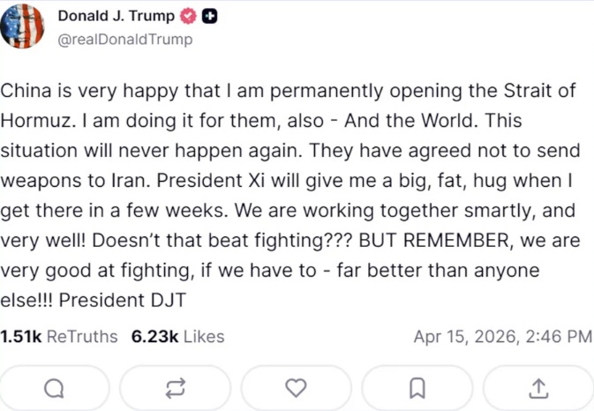594x411 pixels.
Task: Bookmark this post
Action: 417,388
